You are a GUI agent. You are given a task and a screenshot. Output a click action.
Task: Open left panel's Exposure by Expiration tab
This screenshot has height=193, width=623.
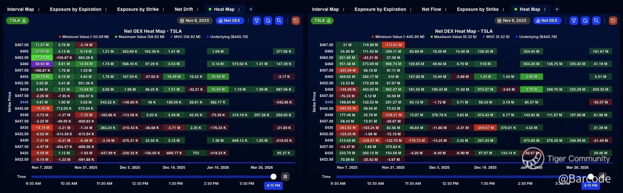pos(76,9)
